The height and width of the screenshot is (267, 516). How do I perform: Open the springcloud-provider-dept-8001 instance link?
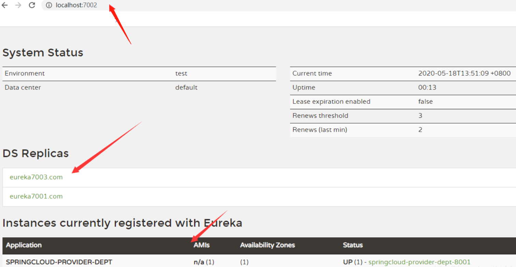(419, 262)
